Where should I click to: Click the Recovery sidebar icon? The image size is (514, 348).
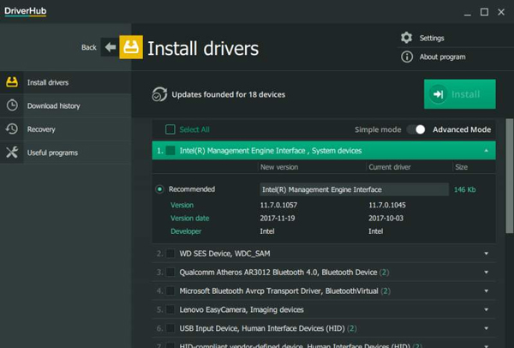12,129
